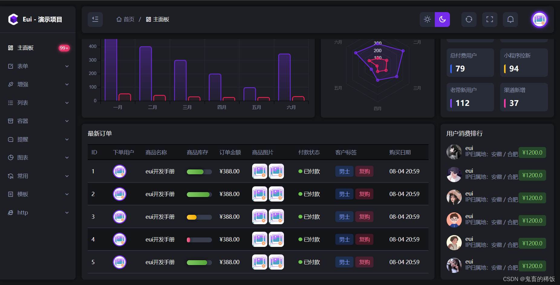Open the notification bell
The image size is (560, 285).
coord(510,19)
